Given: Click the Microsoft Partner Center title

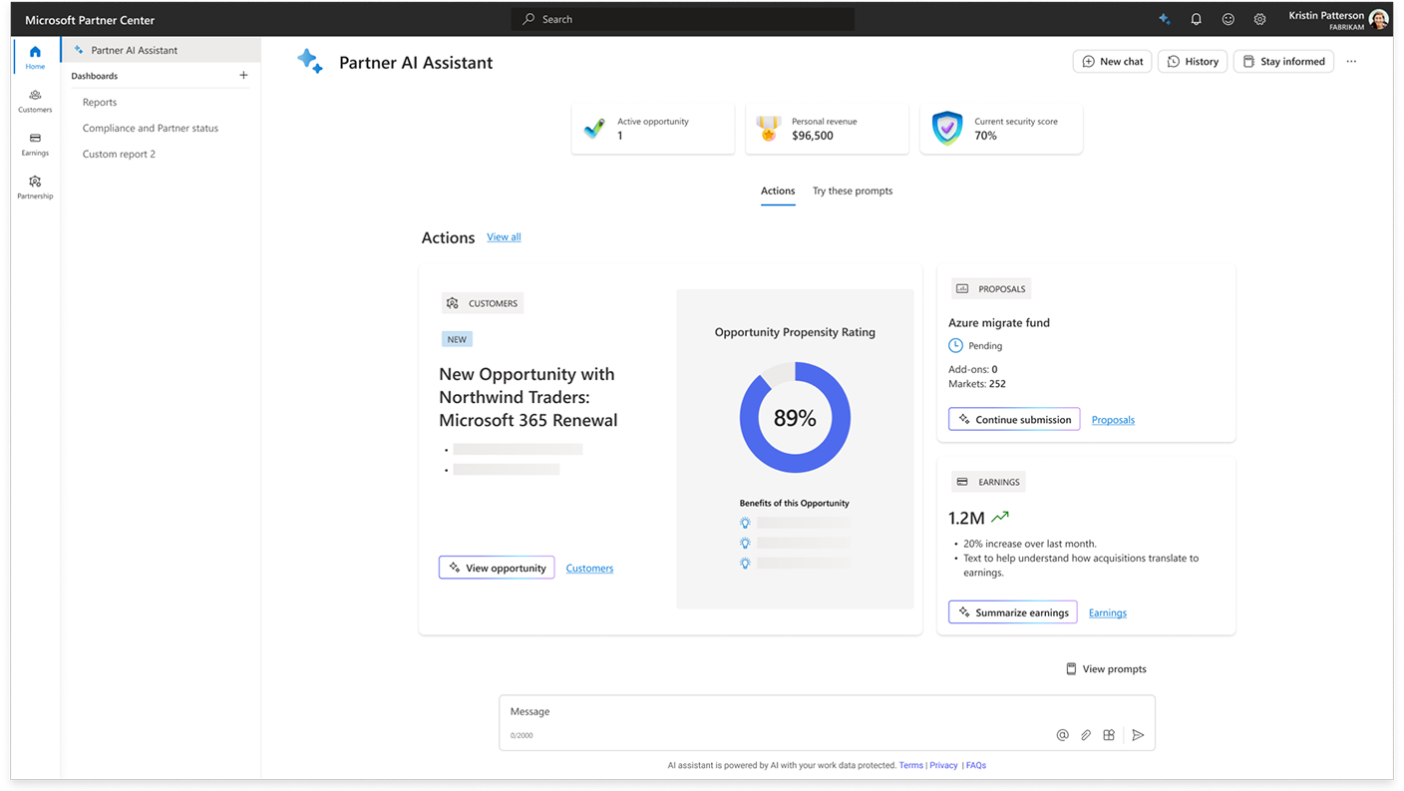Looking at the screenshot, I should (90, 20).
